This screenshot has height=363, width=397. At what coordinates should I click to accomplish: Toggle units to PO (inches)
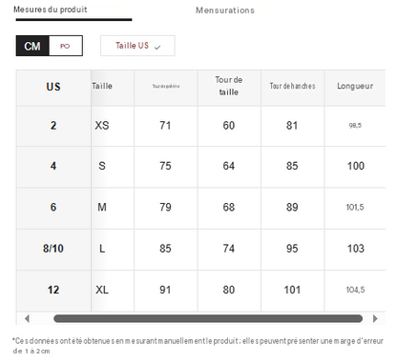(x=66, y=46)
